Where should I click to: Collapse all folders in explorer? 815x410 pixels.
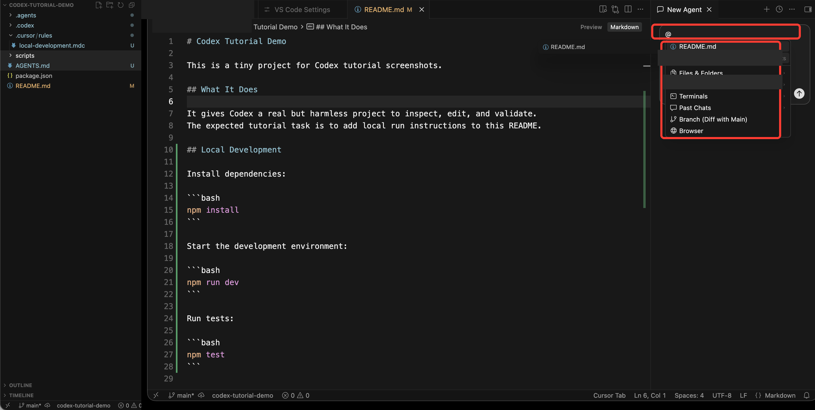(132, 5)
